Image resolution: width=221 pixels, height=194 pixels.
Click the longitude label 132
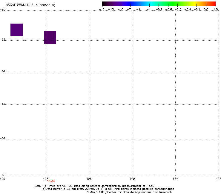pyautogui.click(x=175, y=179)
